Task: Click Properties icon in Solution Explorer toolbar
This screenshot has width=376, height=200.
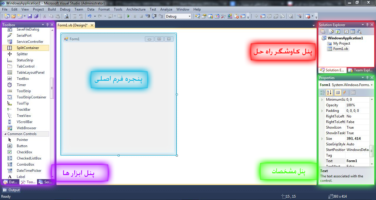Action: (x=322, y=31)
